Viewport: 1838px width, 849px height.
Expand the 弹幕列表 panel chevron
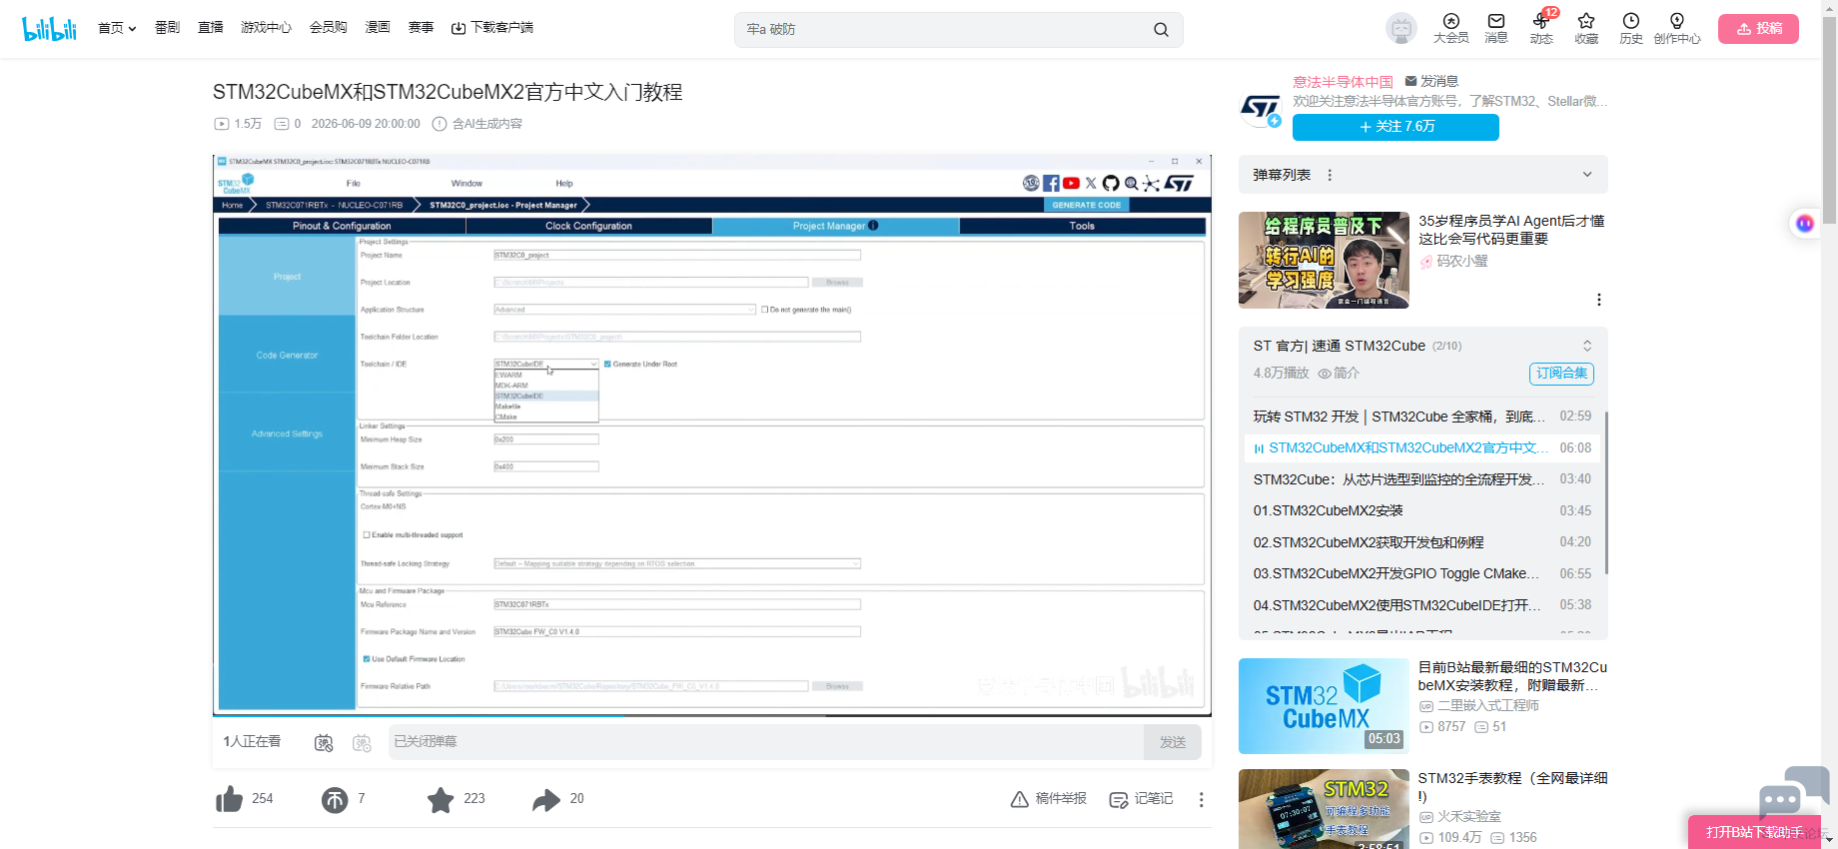(x=1587, y=175)
